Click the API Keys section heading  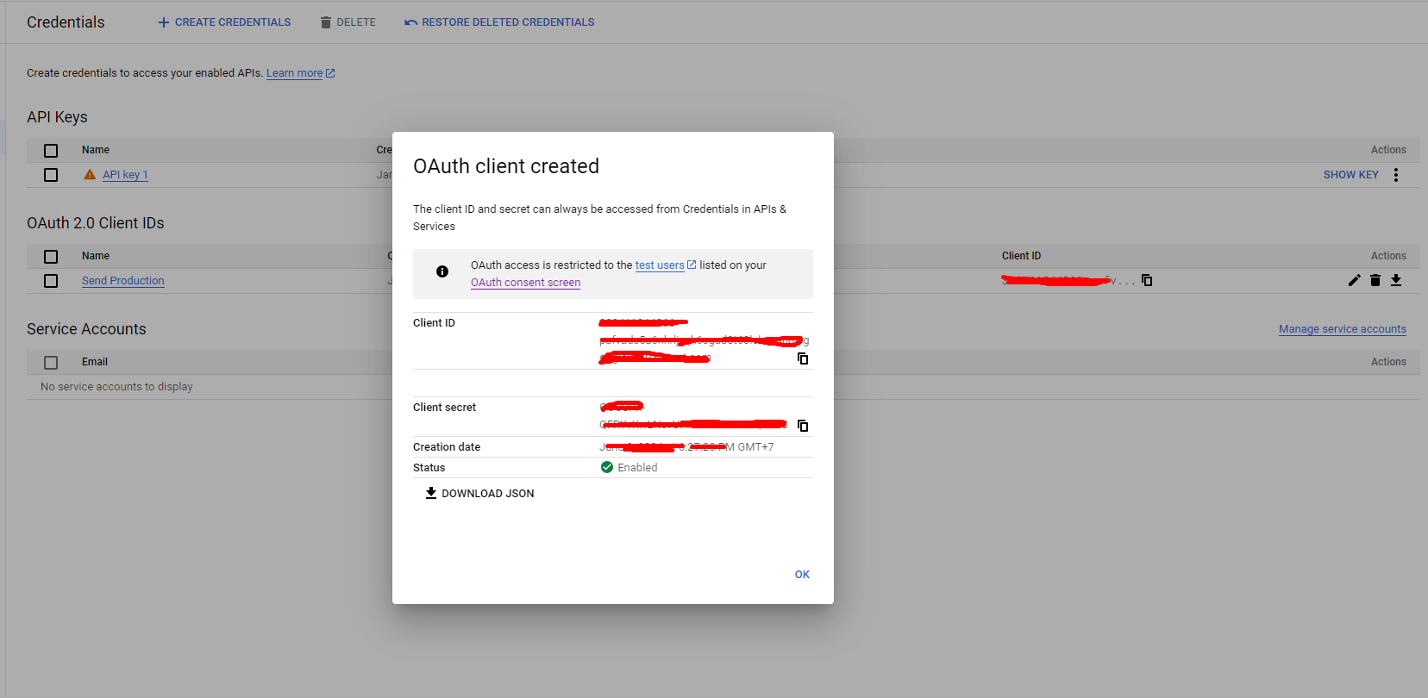(x=57, y=117)
